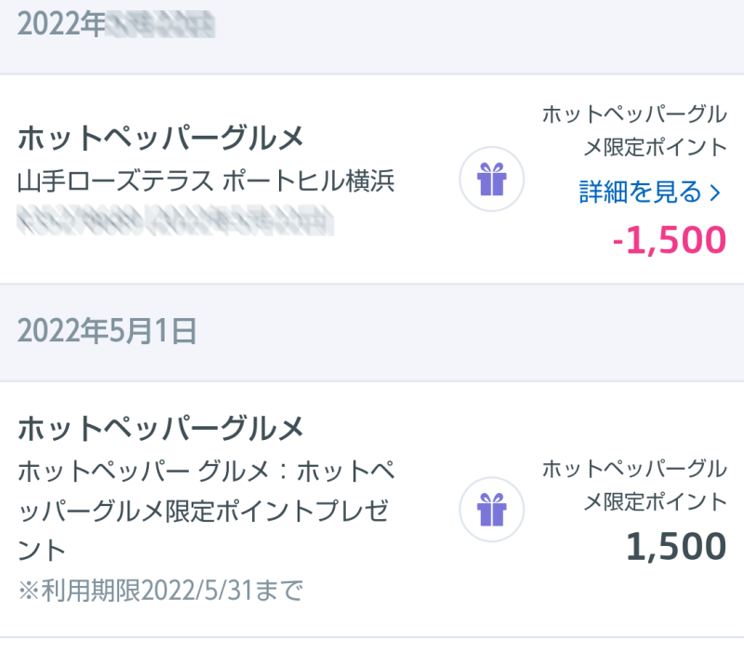
Task: Open the first ホットペッパーグルメ transaction title
Action: 160,138
